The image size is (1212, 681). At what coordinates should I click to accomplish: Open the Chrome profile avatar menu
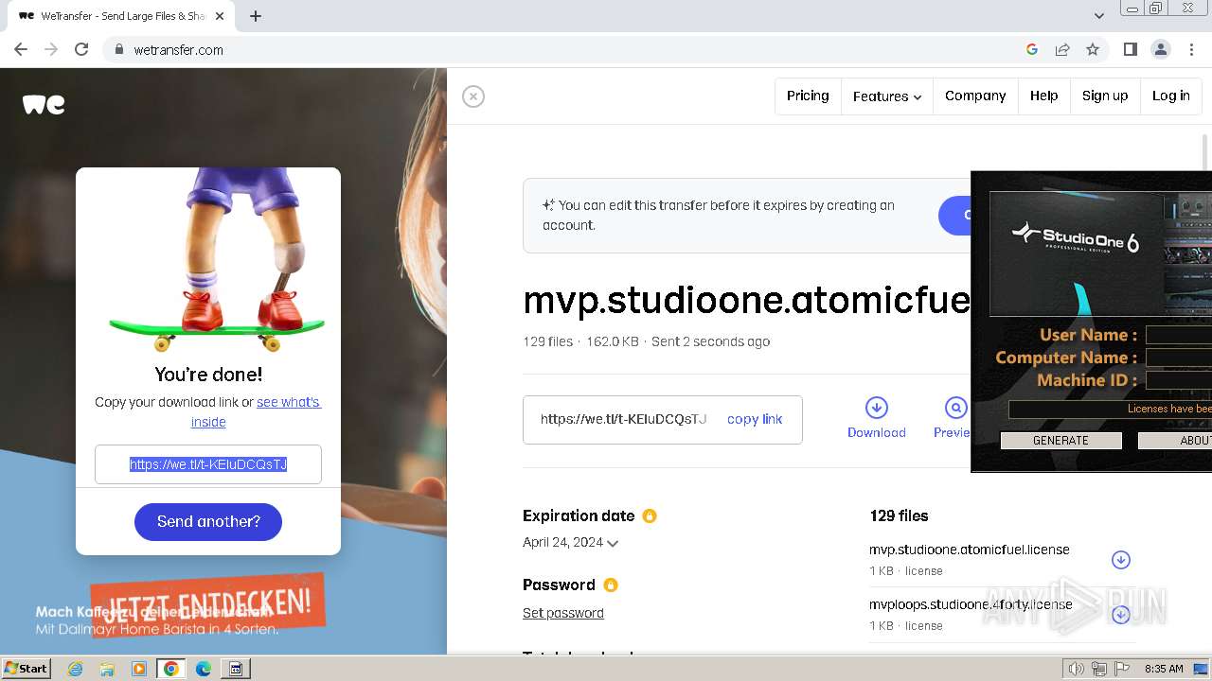tap(1161, 49)
